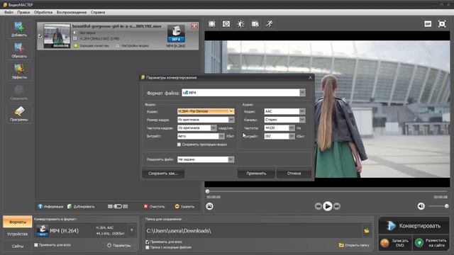Click Разместить на сайте button

[431, 243]
